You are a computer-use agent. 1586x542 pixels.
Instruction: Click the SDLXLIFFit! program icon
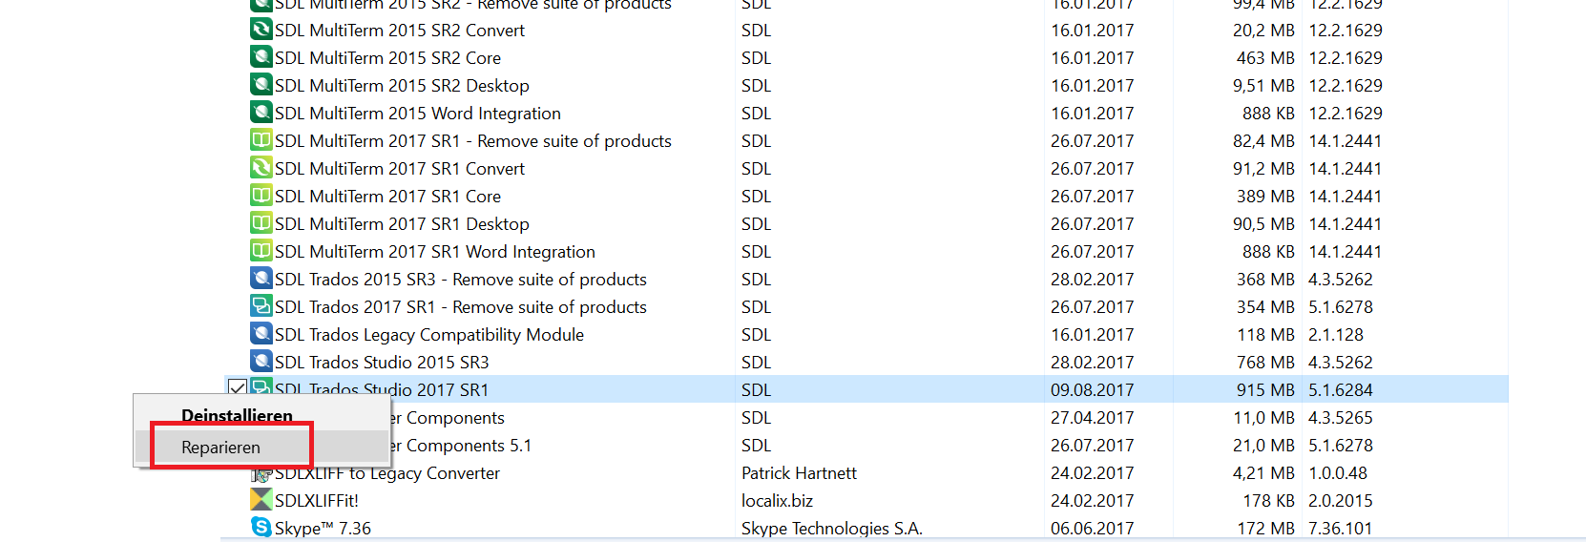pos(261,499)
